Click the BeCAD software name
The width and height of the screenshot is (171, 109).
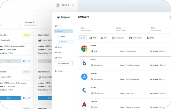click(x=93, y=60)
